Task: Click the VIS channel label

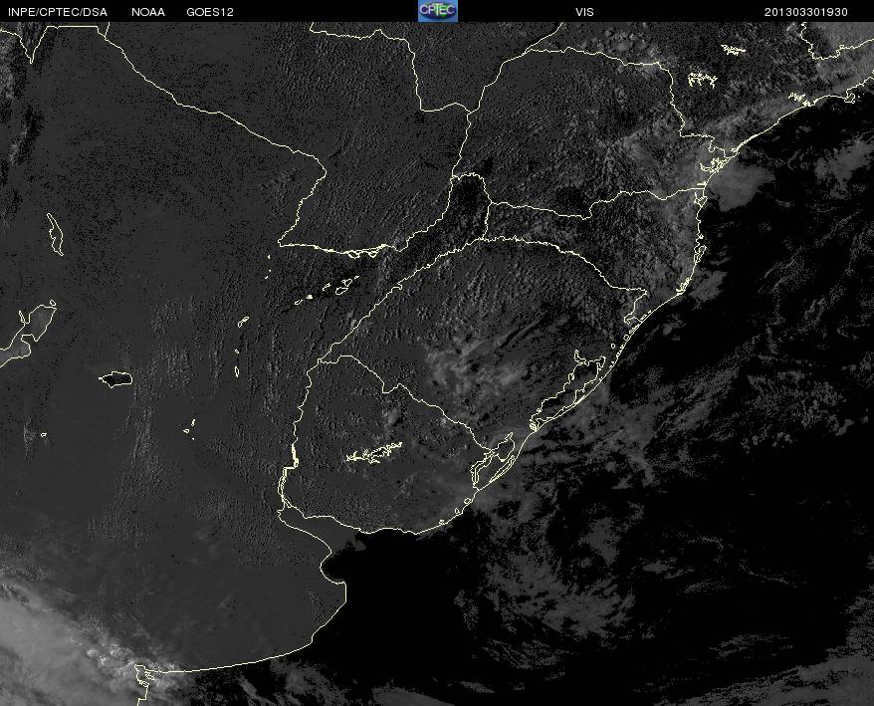Action: coord(584,12)
